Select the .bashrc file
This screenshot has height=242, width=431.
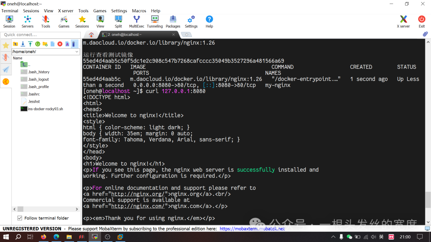click(x=30, y=94)
